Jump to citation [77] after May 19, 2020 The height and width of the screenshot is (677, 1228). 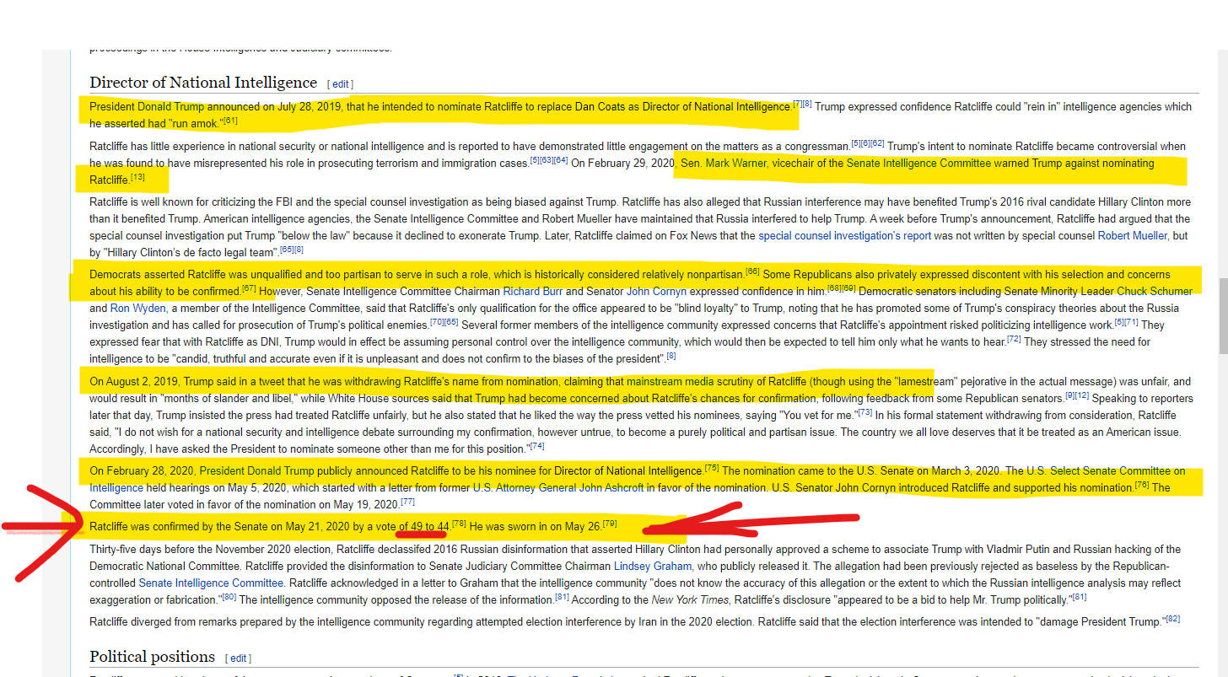(407, 502)
